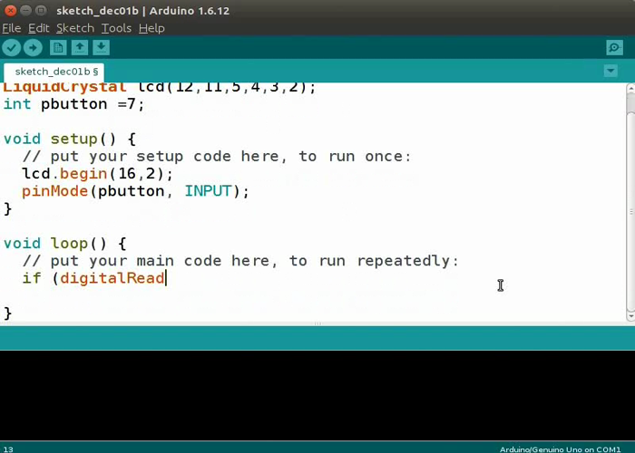Click the editor scrollbar up arrow
This screenshot has height=453, width=635.
[x=630, y=89]
